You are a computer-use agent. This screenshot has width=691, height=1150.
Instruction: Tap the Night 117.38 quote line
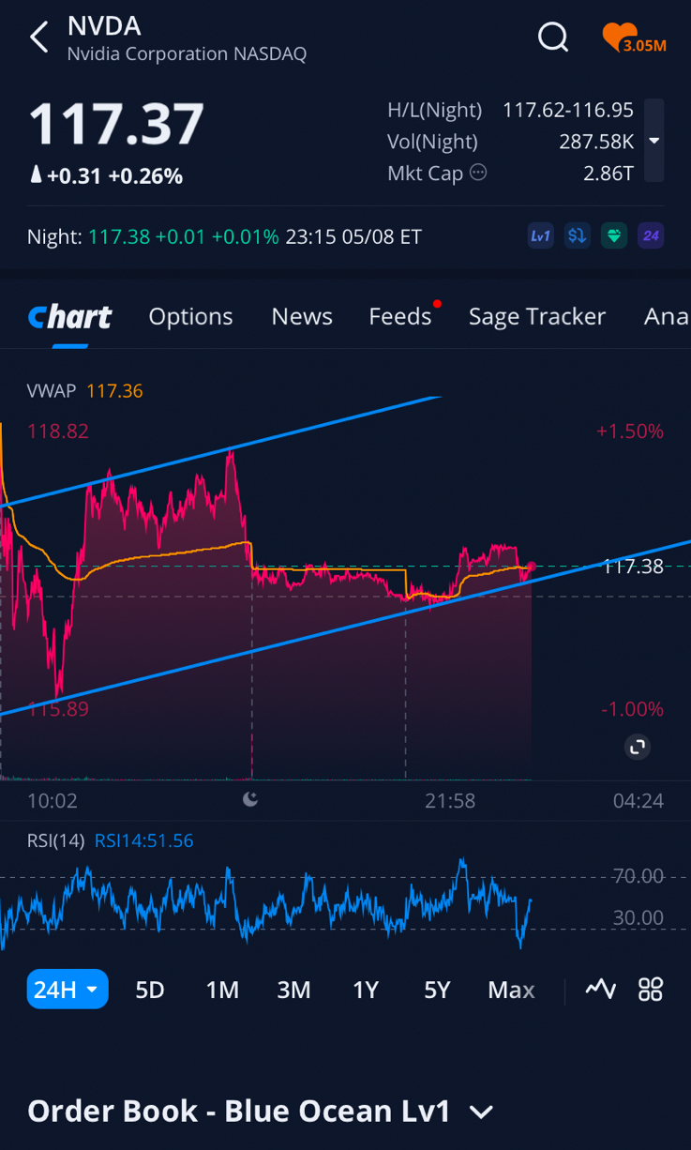click(x=224, y=236)
